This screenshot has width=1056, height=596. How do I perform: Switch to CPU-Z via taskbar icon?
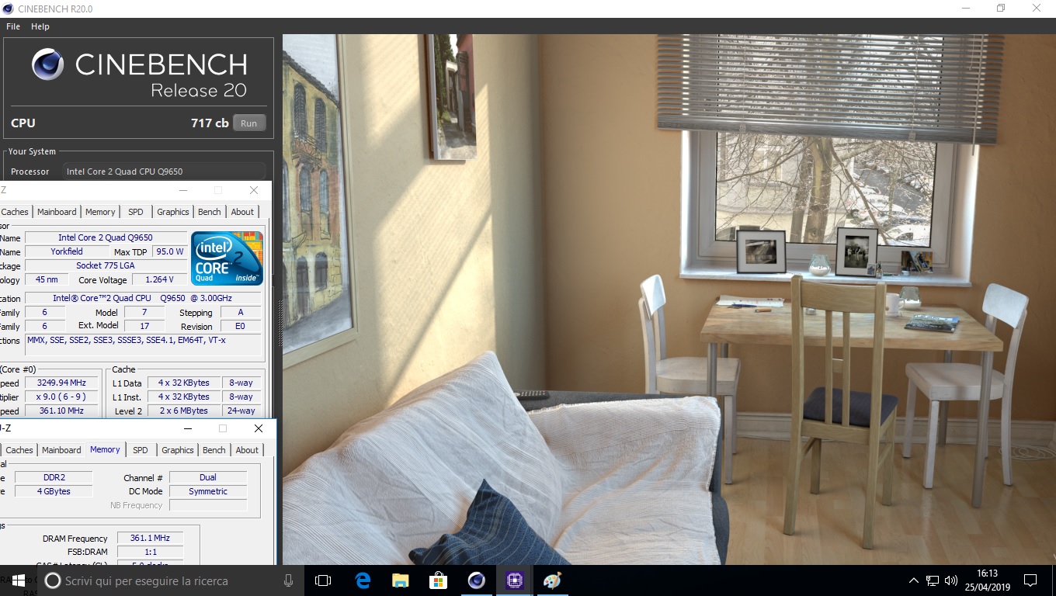coord(514,580)
